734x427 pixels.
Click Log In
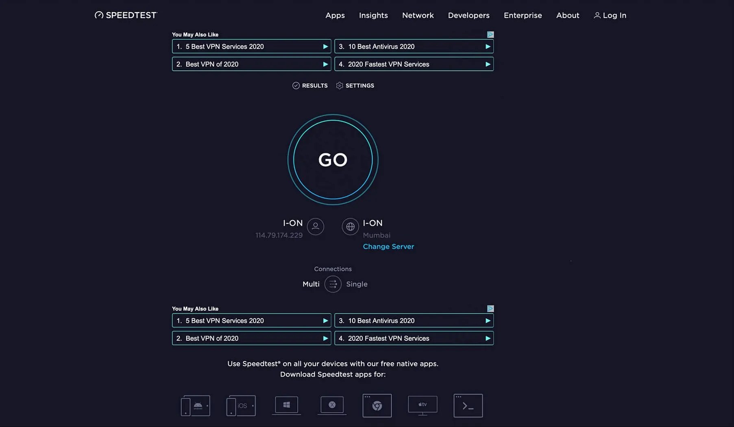pyautogui.click(x=610, y=15)
